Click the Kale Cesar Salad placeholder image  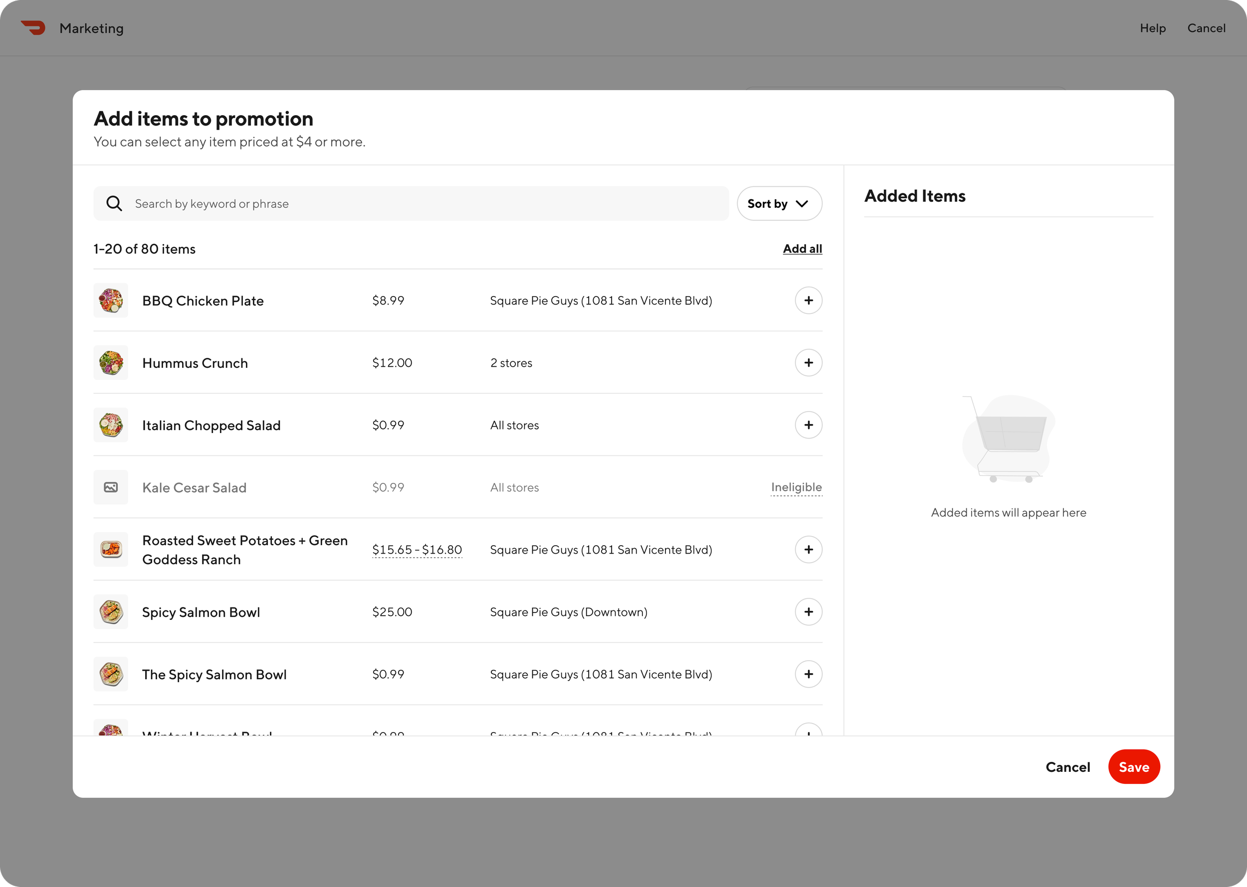click(x=111, y=487)
